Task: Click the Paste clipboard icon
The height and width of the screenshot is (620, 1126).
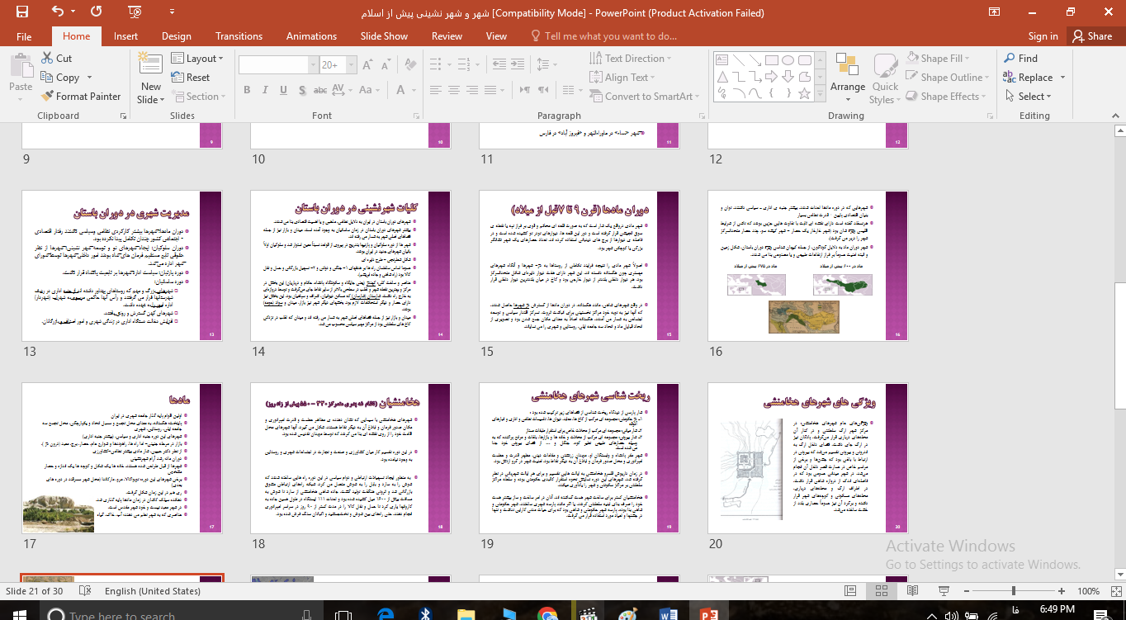Action: pyautogui.click(x=21, y=68)
